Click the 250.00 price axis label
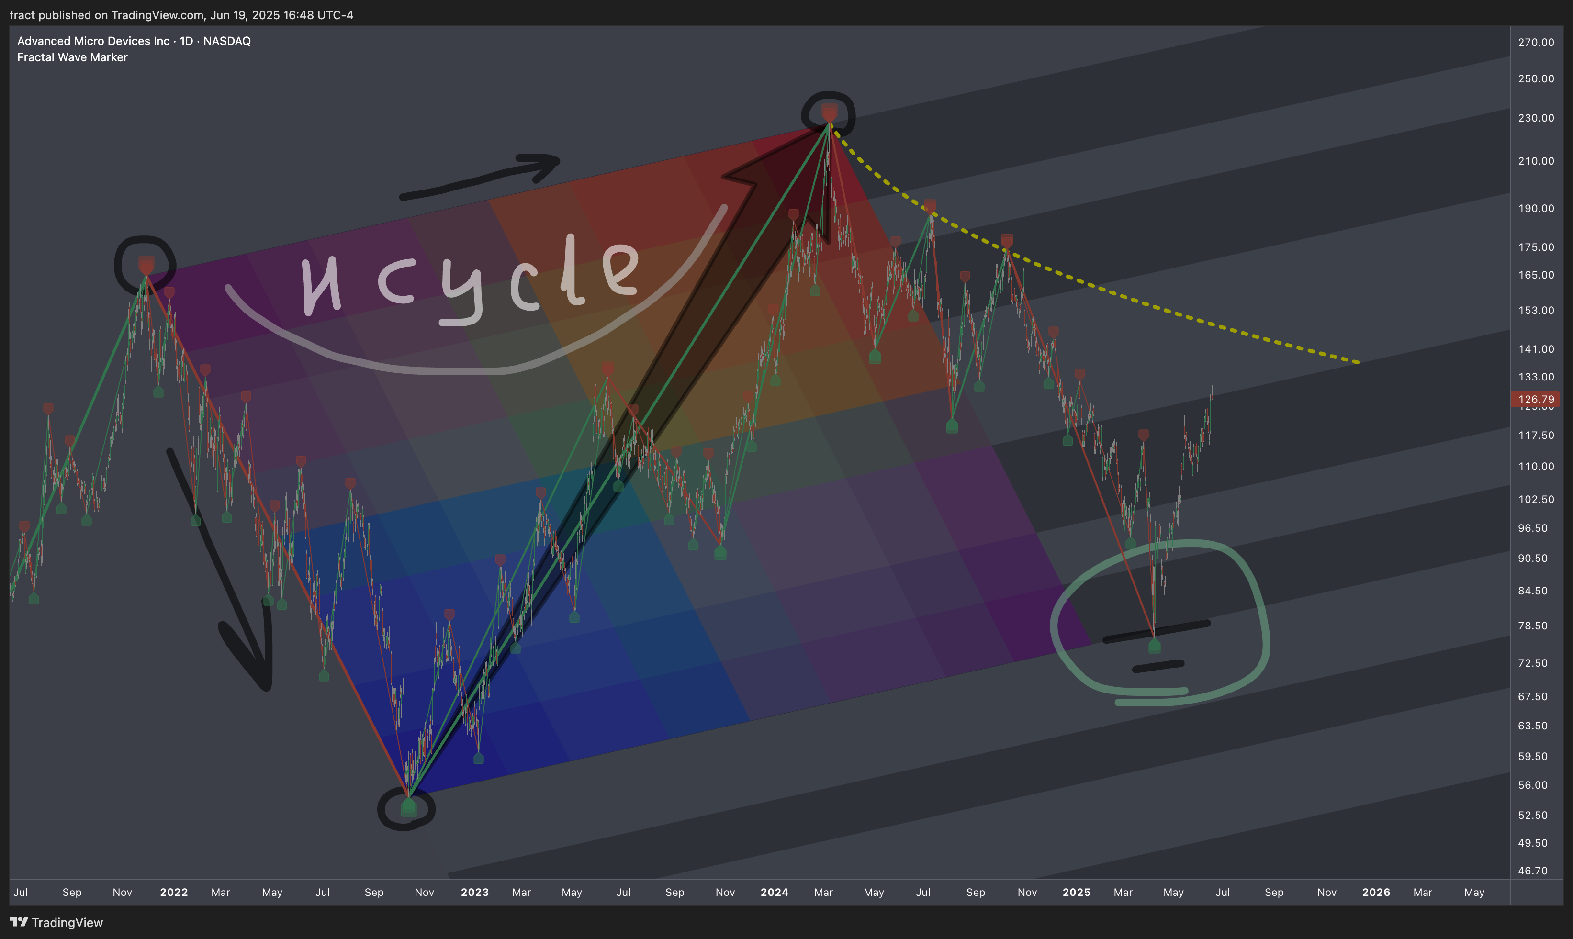The image size is (1573, 939). click(x=1536, y=78)
